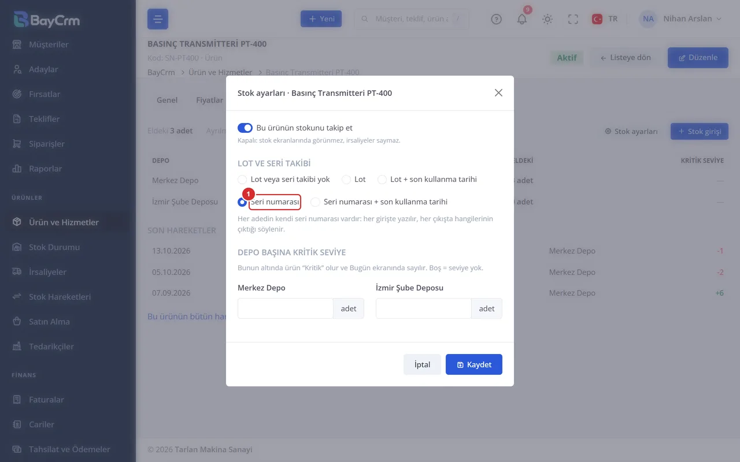Close the Stok ayarları dialog
The image size is (740, 462).
click(x=498, y=93)
